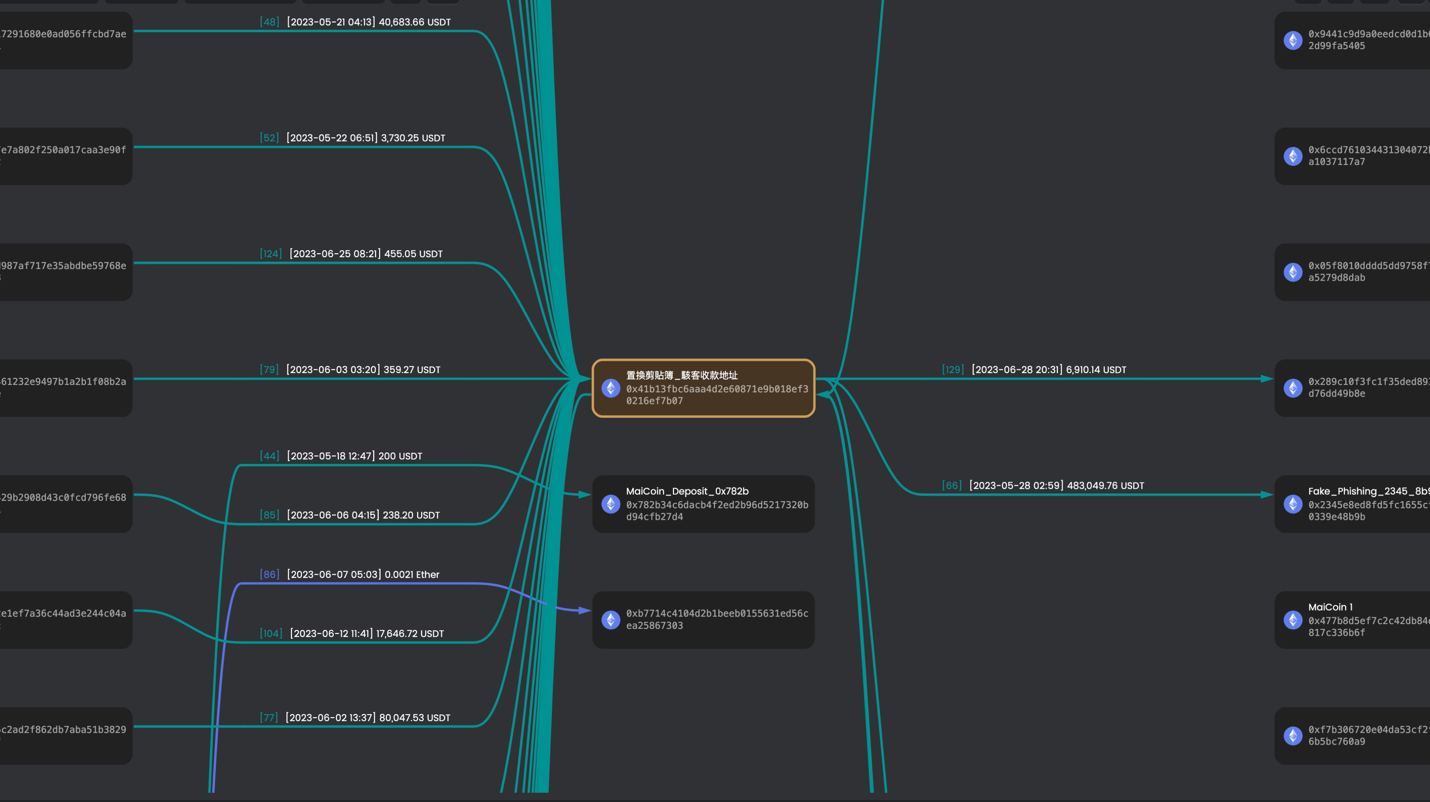Click Ethereum icon on 0x9441c9d9a0 node
The image size is (1430, 802).
(x=1293, y=40)
